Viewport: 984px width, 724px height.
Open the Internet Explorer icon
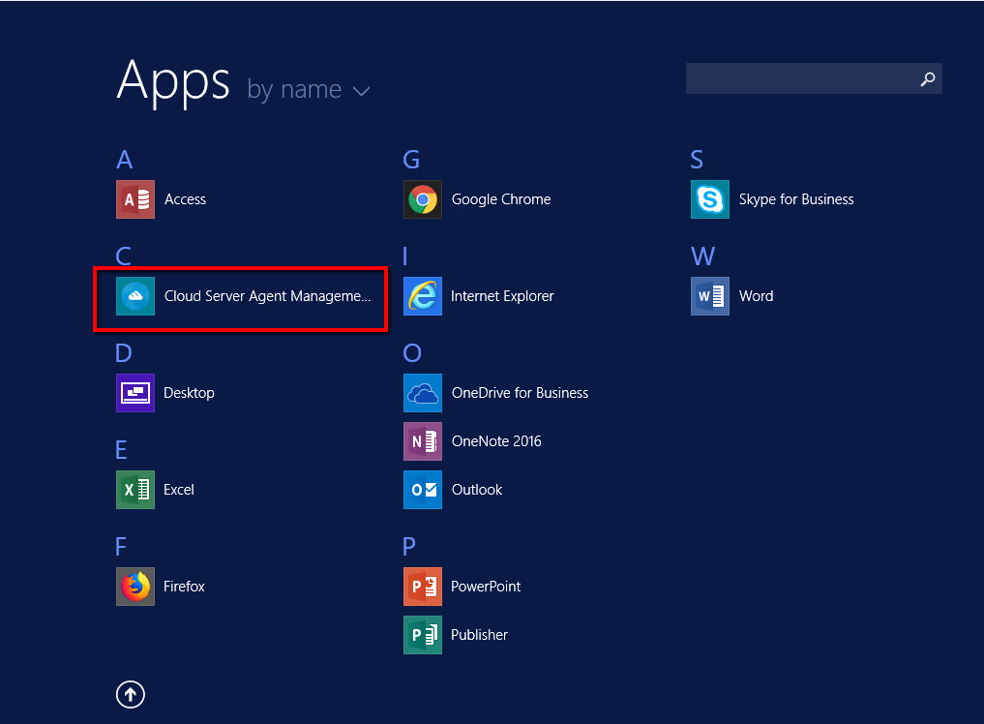tap(423, 296)
